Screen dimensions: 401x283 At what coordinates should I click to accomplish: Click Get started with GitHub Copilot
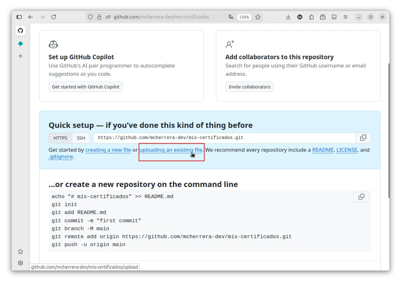[85, 87]
